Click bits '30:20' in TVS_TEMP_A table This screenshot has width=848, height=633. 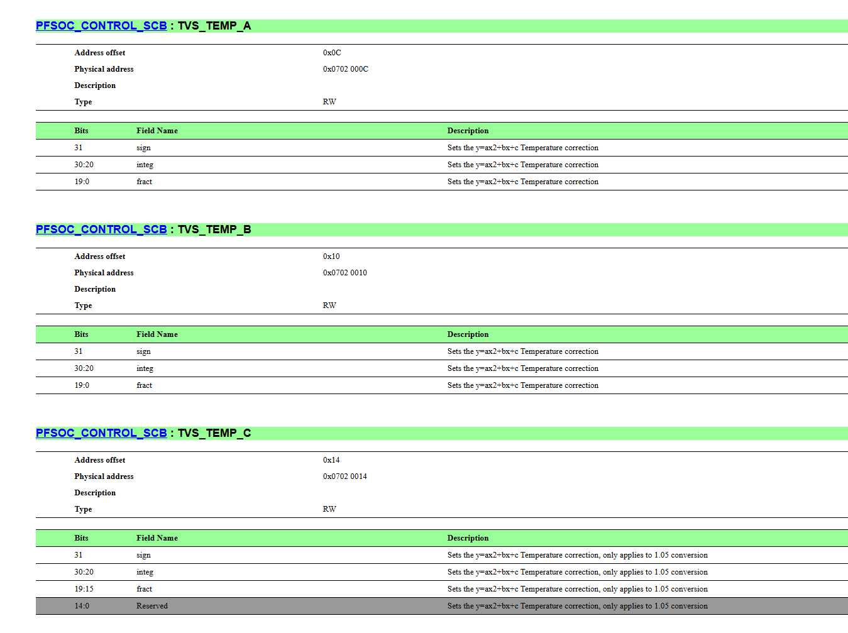point(84,165)
